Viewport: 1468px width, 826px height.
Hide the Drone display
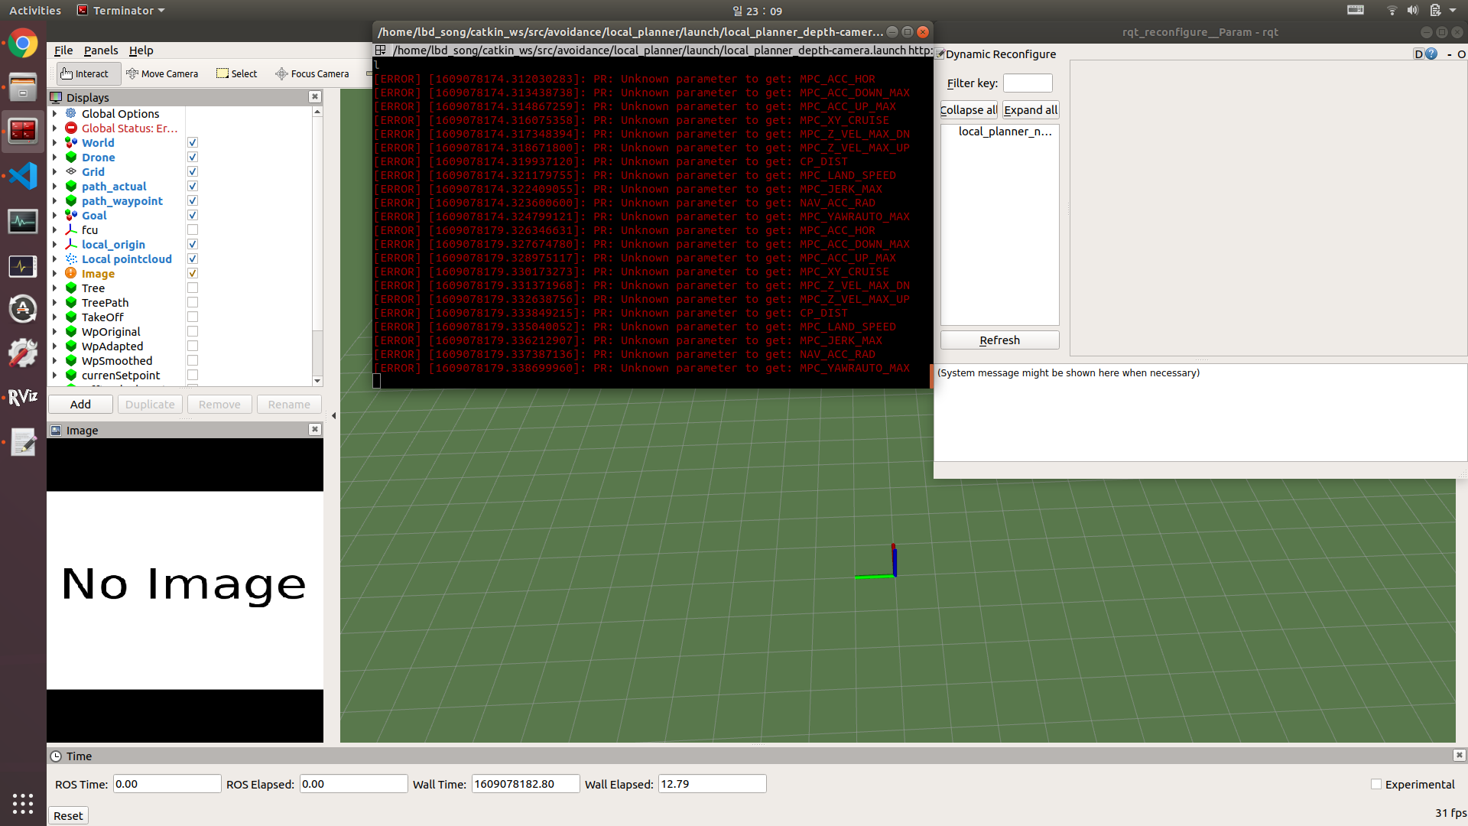pos(192,157)
